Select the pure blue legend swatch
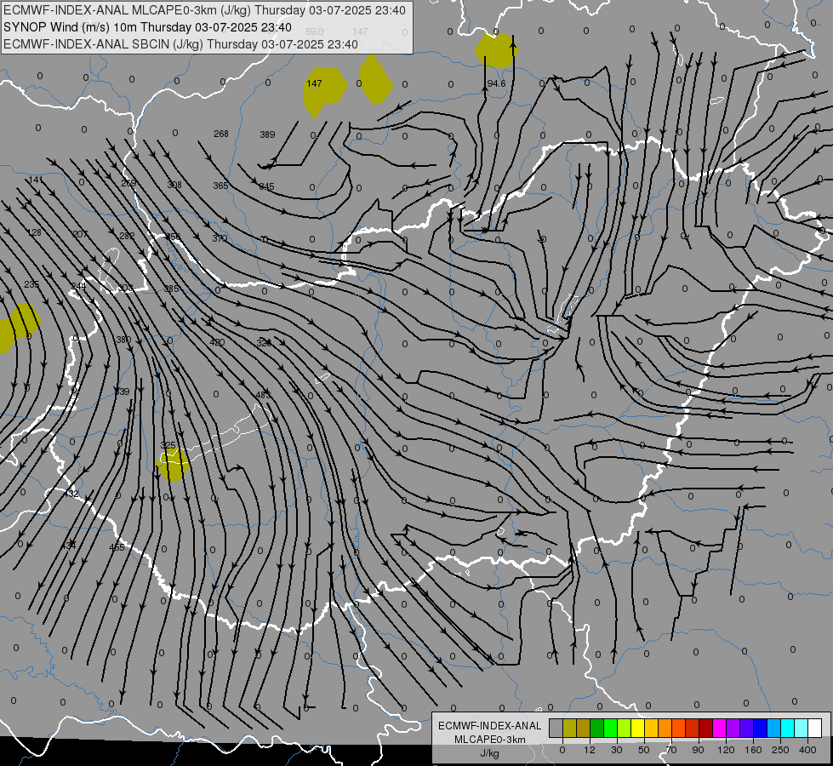 760,728
